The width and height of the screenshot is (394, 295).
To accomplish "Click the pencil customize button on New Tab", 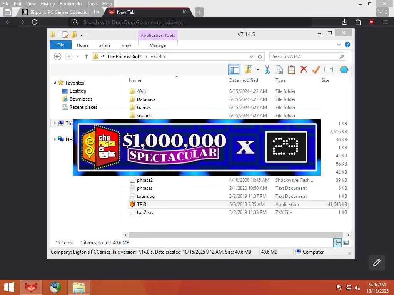I will (x=377, y=263).
